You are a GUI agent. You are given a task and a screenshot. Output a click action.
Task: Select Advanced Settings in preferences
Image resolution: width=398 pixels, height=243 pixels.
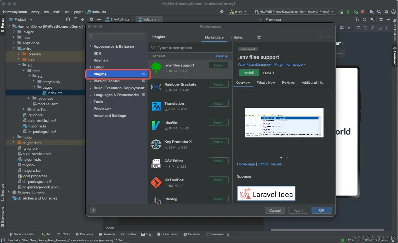point(110,116)
